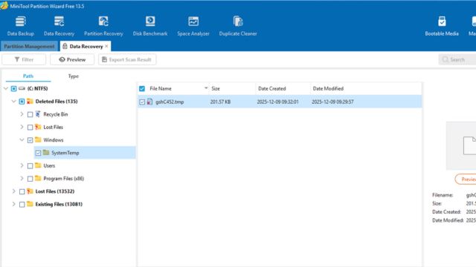
Task: Open the Space Analyzer tool
Action: click(x=193, y=26)
